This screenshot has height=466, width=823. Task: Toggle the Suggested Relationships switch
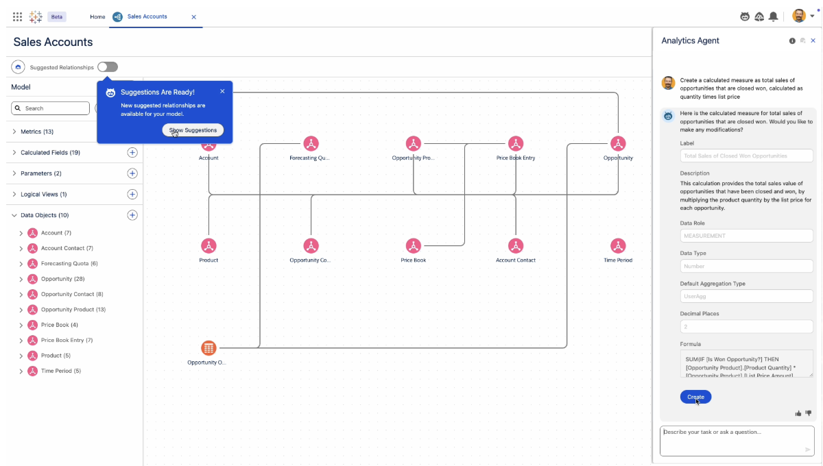click(x=108, y=67)
